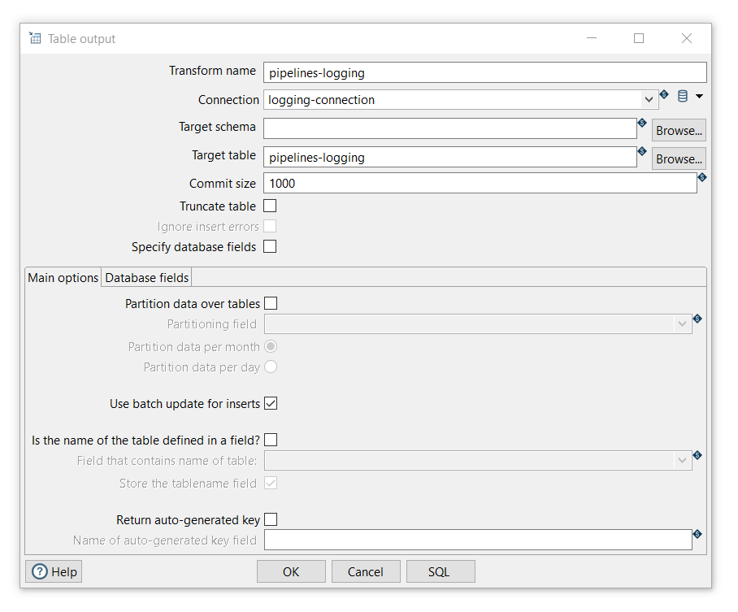Viewport: 738px width, 612px height.
Task: Click the database icon beside Connection dropdown
Action: click(x=682, y=97)
